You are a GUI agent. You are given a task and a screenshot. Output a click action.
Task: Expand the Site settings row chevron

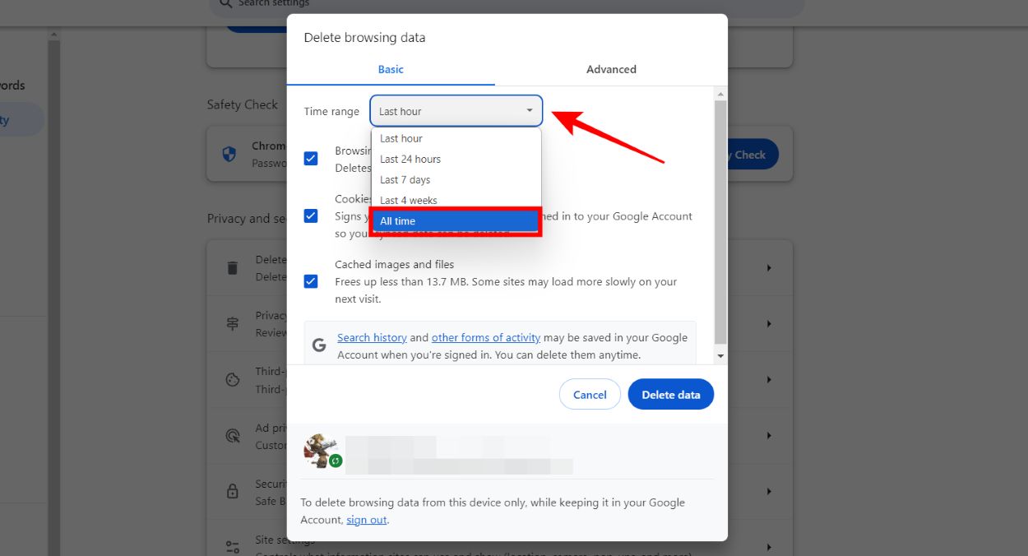click(769, 546)
